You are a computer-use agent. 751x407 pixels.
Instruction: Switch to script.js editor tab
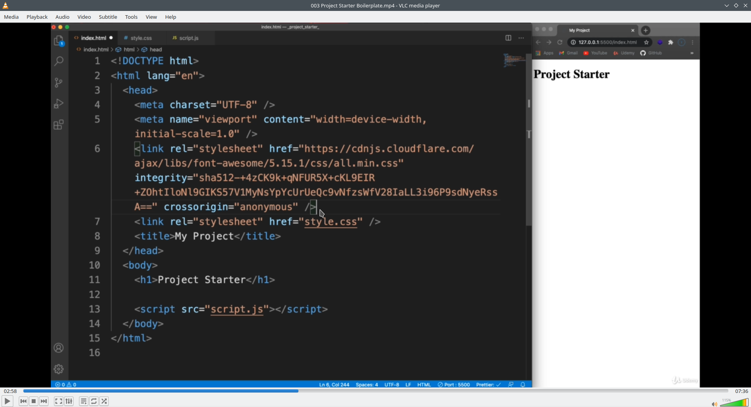coord(189,38)
